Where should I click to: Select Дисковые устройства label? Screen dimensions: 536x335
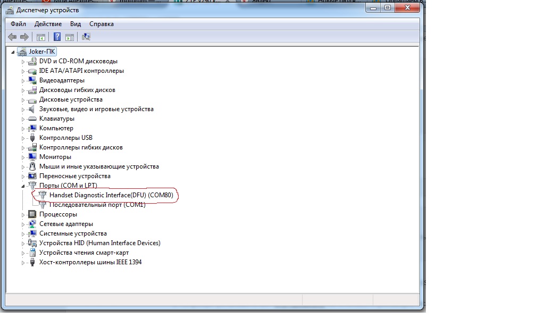point(71,99)
